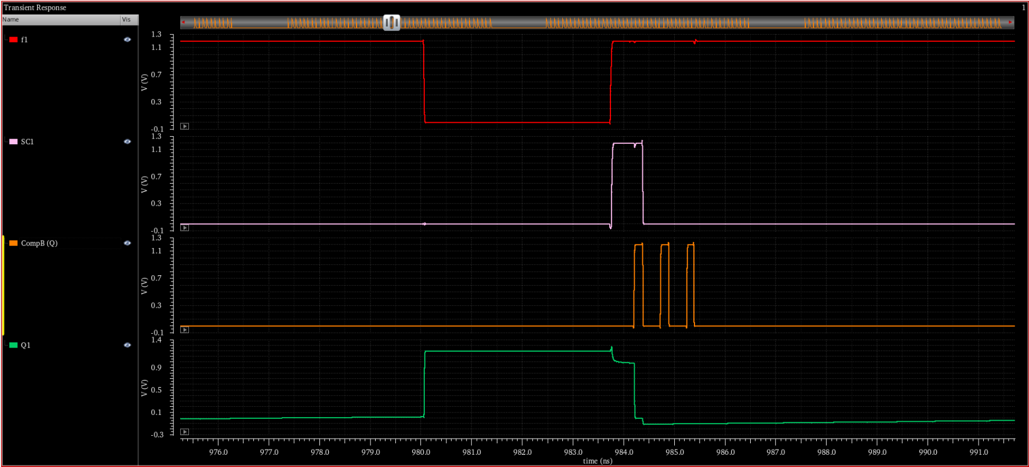Toggle visibility eye for f1 trace
Image resolution: width=1029 pixels, height=467 pixels.
pos(128,39)
